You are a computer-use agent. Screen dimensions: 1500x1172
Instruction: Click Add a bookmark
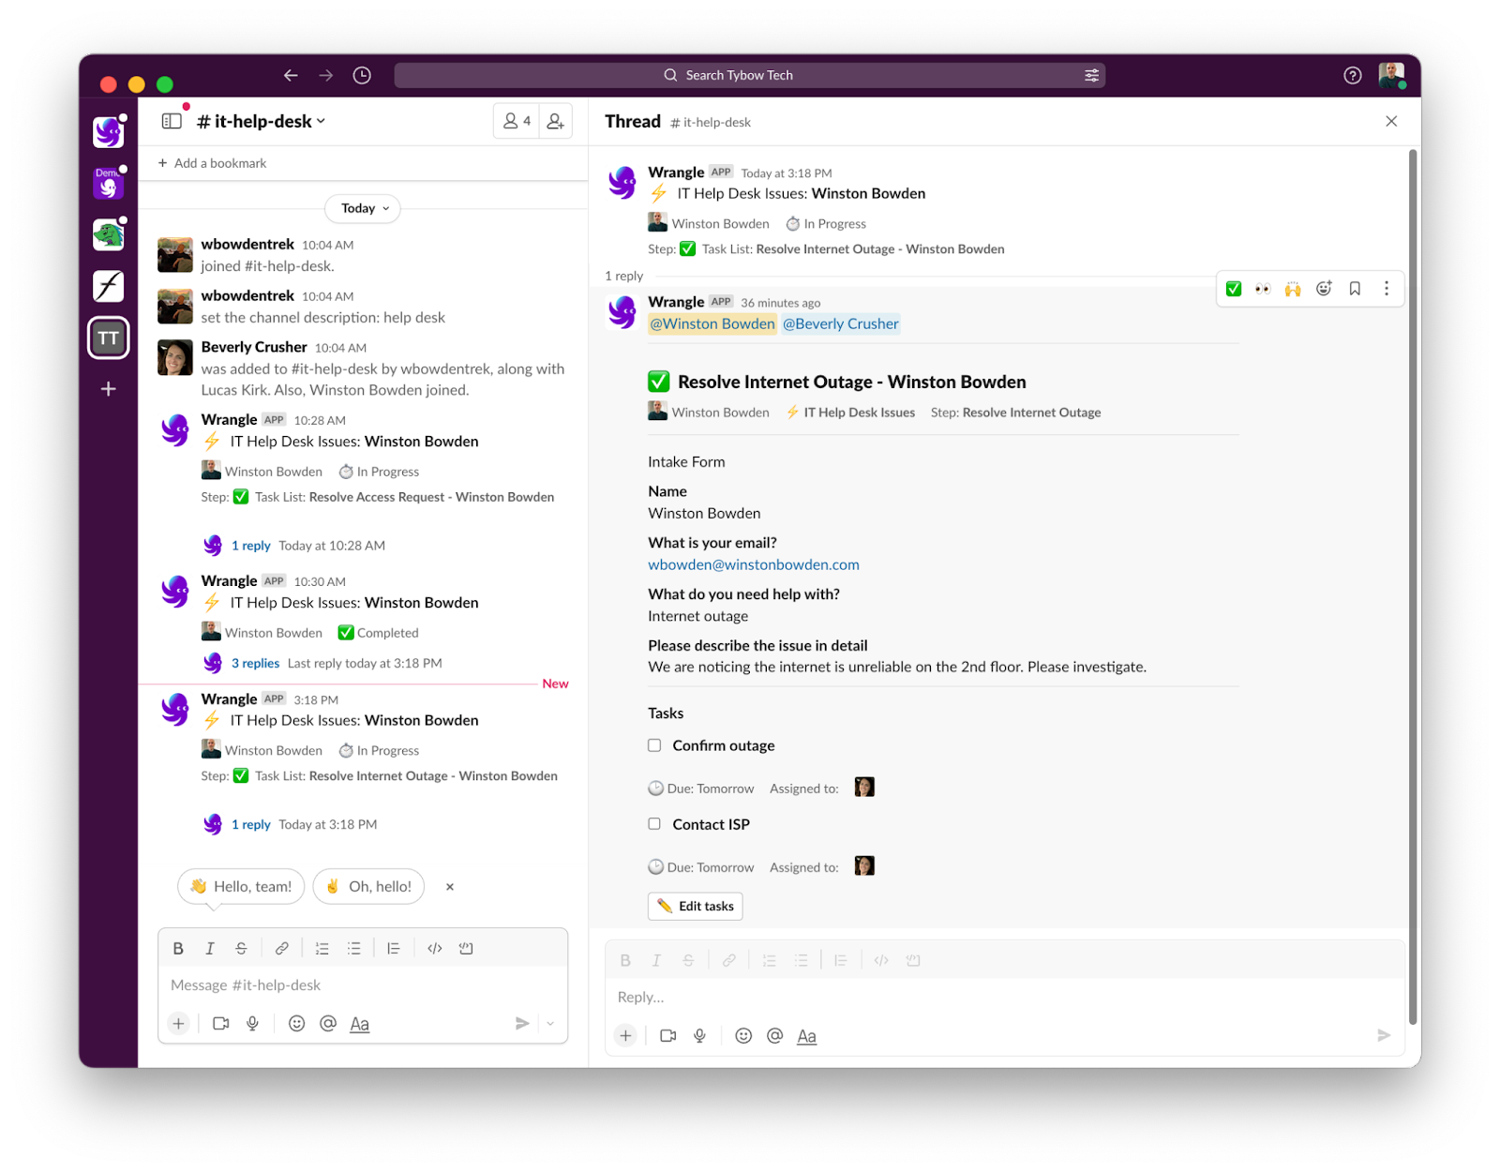213,163
